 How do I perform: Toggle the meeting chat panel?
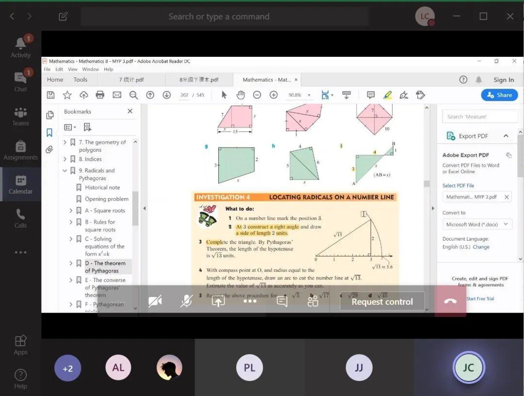pos(282,301)
